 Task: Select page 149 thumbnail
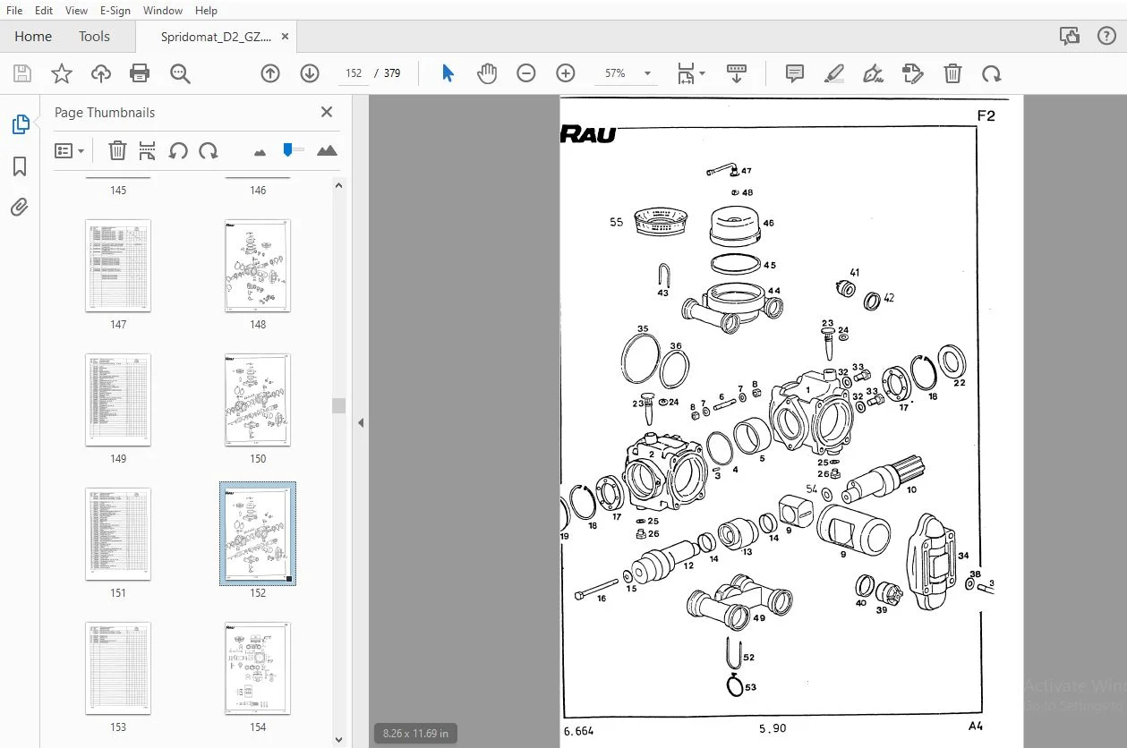[x=118, y=400]
